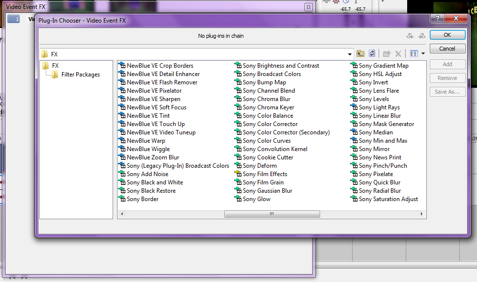477x282 pixels.
Task: Select Sony (Legacy Plug-In) Broadcast Colors
Action: pyautogui.click(x=174, y=166)
